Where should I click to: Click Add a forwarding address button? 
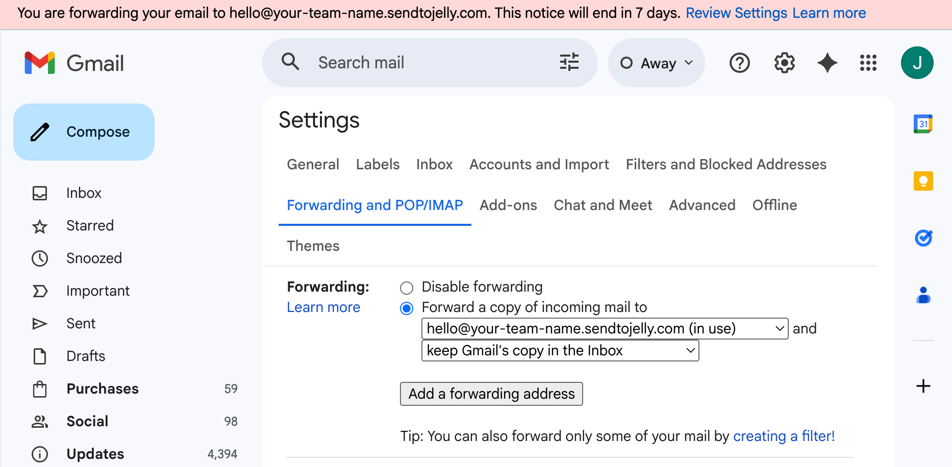point(491,394)
